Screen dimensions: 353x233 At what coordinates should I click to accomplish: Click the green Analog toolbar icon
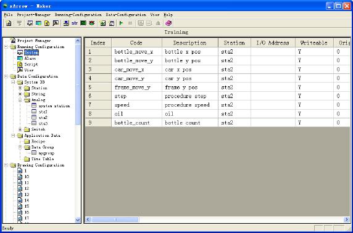click(83, 23)
